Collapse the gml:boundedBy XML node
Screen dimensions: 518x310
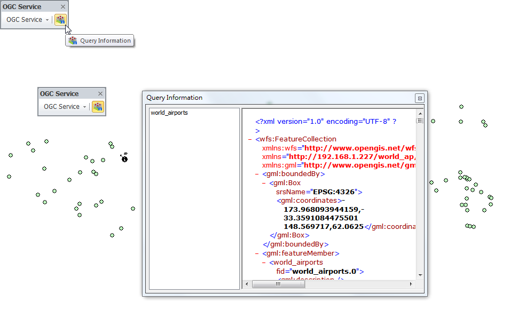coord(257,174)
